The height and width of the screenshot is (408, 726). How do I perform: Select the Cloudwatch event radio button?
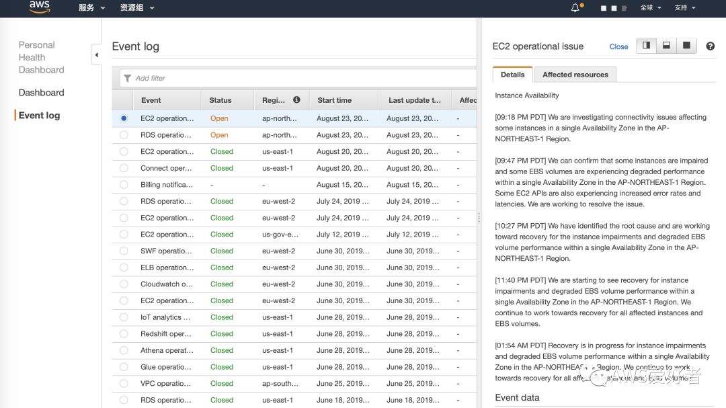click(124, 284)
